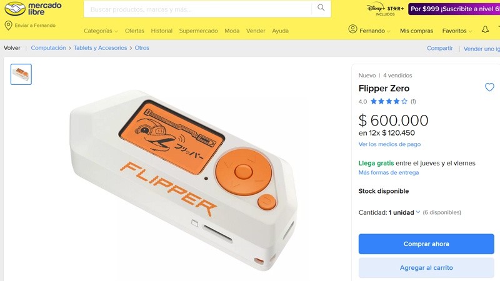Focus the product search input field
Viewport: 500px width, 281px height.
[x=197, y=9]
